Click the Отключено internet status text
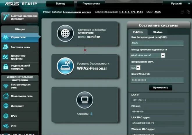Screen dimensions: 192x135 pos(86,33)
